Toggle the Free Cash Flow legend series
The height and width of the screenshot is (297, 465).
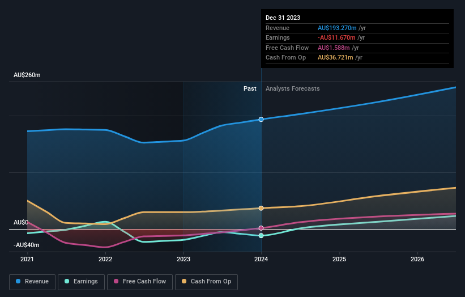140,282
